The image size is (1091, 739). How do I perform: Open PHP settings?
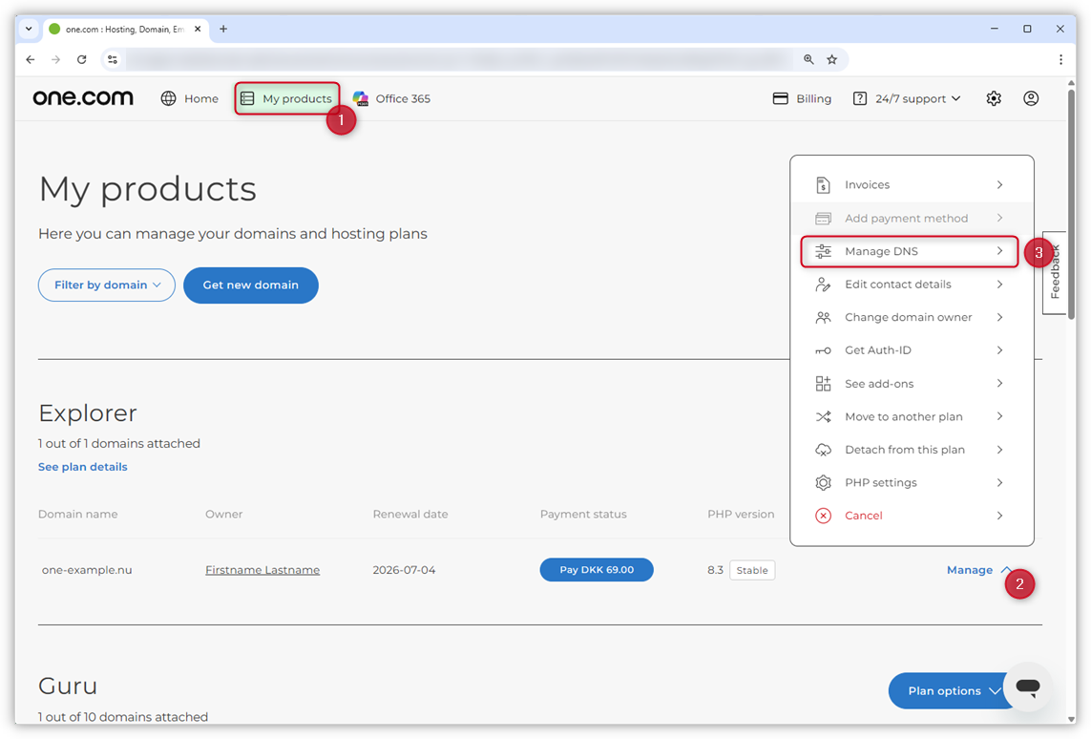tap(878, 482)
